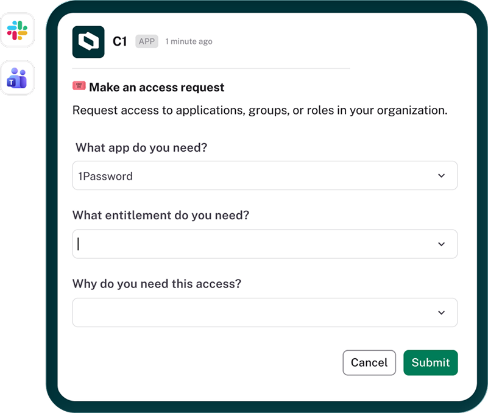Click the 'What entitlement do you need?' label
Image resolution: width=488 pixels, height=413 pixels.
(161, 216)
